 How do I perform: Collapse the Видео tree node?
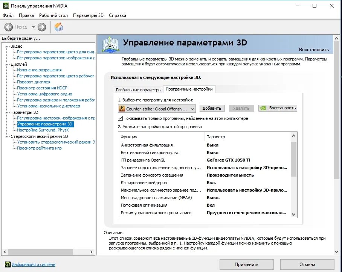[6, 46]
